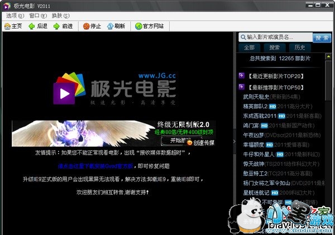The image size is (335, 235).
Task: Switch to the 搜索 tab
Action: click(x=275, y=47)
